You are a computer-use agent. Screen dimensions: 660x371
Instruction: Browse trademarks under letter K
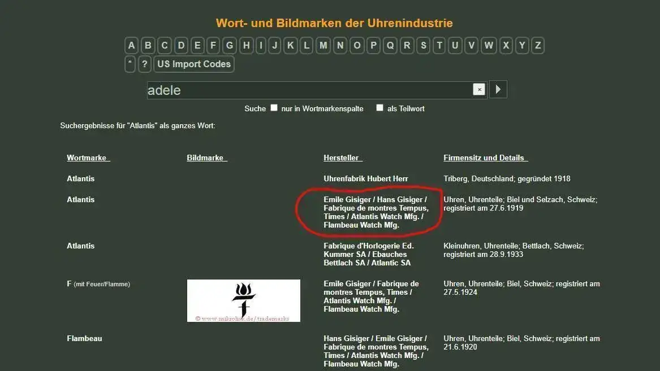point(291,45)
